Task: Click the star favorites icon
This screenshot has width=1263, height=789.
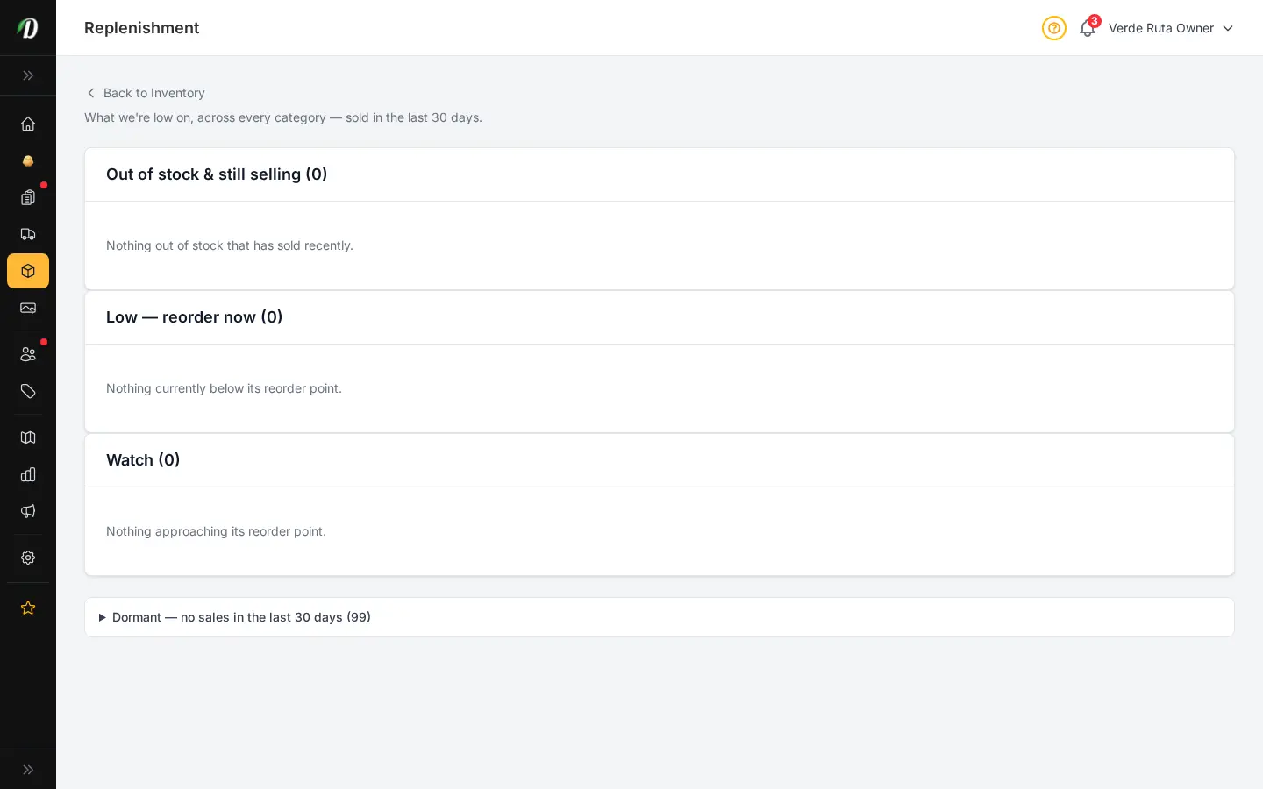Action: 28,608
